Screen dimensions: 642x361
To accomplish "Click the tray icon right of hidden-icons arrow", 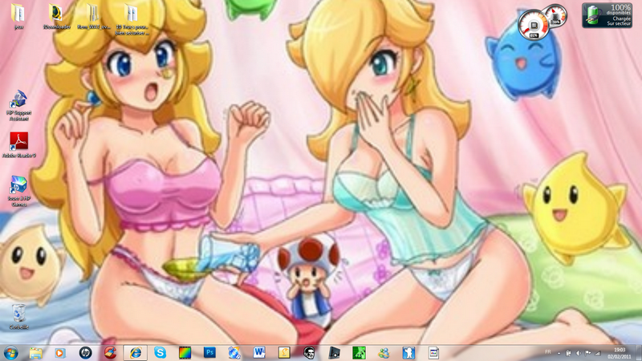I will (x=568, y=353).
